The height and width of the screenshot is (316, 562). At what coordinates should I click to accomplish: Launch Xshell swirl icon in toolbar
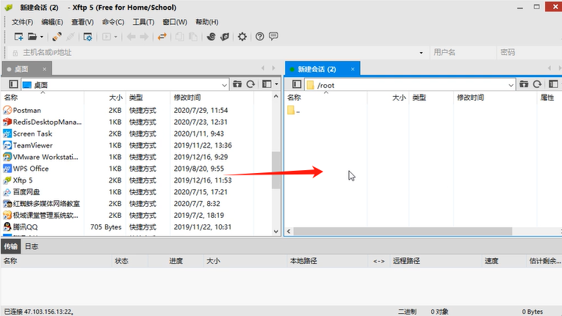tap(211, 37)
